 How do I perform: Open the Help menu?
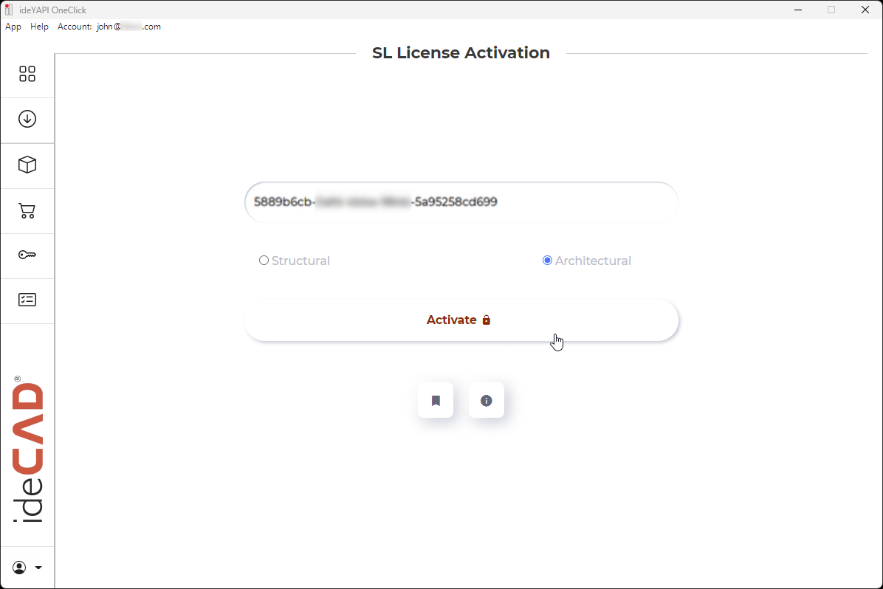pyautogui.click(x=39, y=27)
